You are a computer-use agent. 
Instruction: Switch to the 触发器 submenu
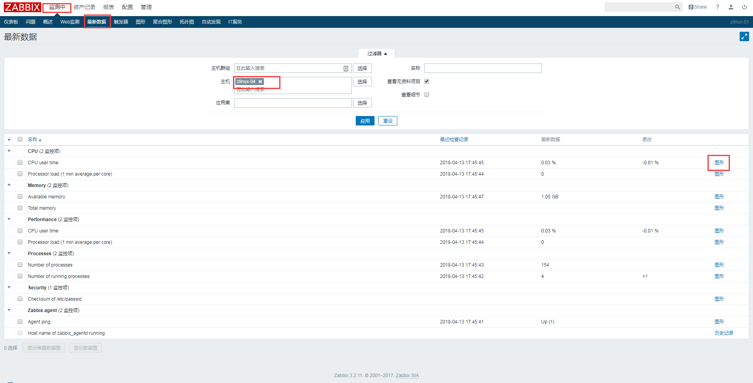pos(121,22)
